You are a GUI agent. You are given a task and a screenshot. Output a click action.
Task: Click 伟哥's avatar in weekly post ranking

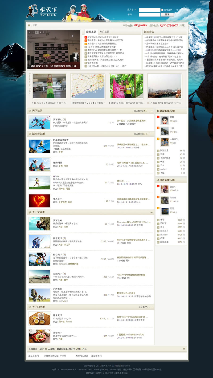coord(165,120)
